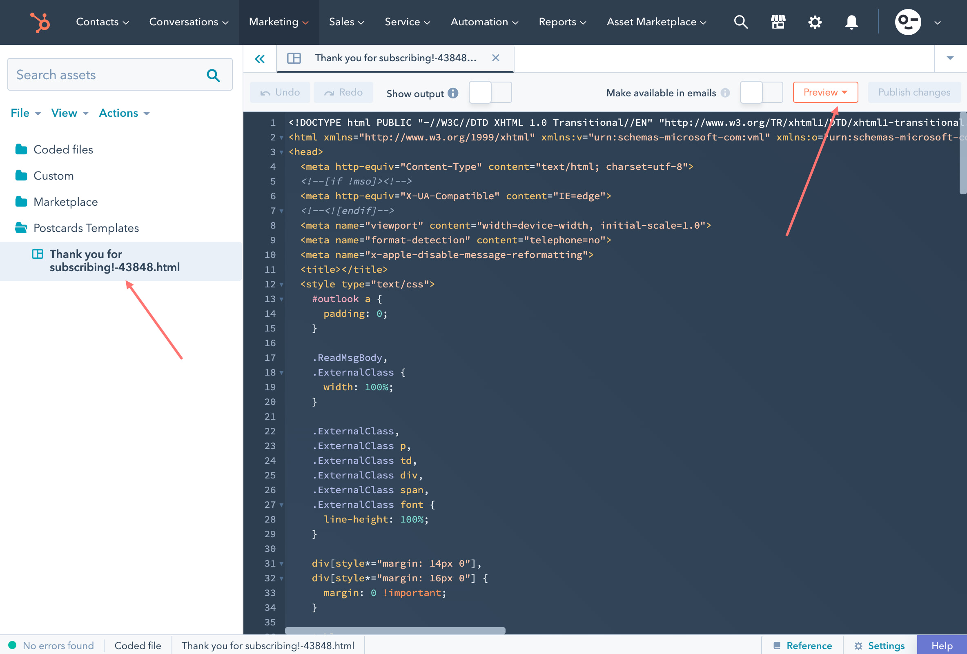Click the collapse left panel arrow icon
Viewport: 967px width, 654px height.
[x=260, y=58]
